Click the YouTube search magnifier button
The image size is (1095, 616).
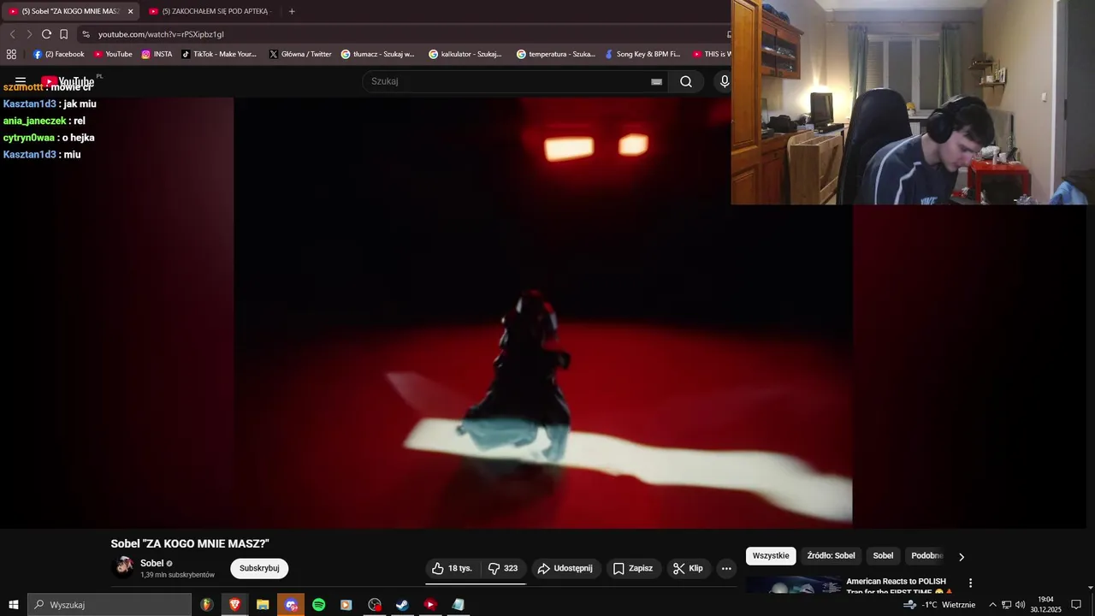pyautogui.click(x=686, y=81)
